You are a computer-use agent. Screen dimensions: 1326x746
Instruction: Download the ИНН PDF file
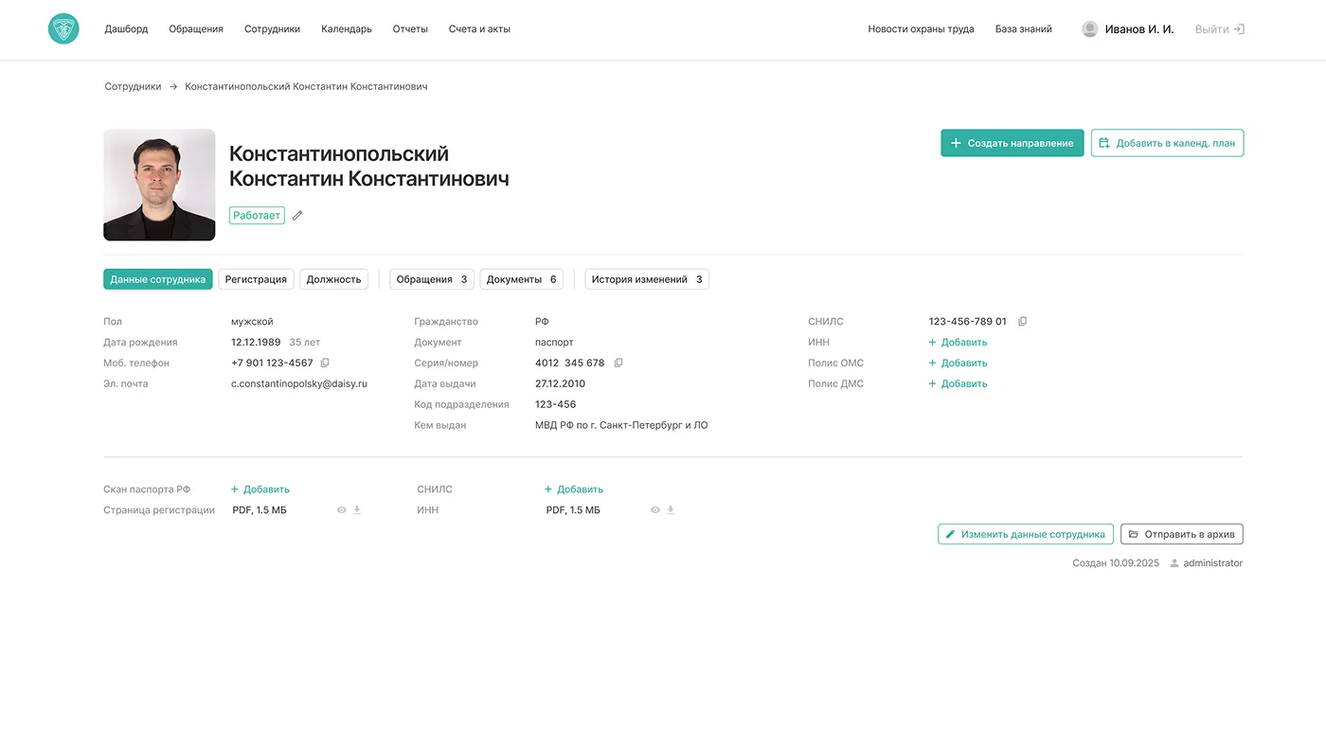click(x=671, y=510)
